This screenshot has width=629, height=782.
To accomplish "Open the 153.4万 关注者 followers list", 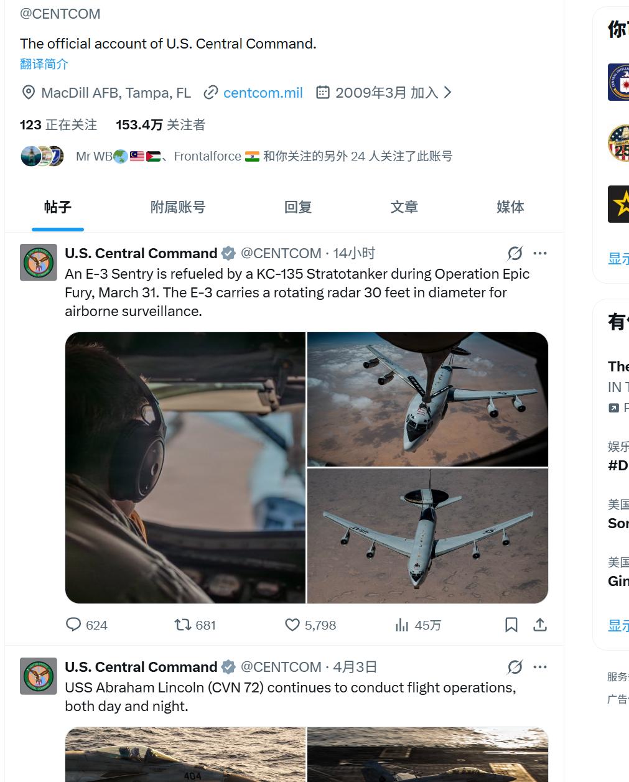I will pyautogui.click(x=161, y=125).
